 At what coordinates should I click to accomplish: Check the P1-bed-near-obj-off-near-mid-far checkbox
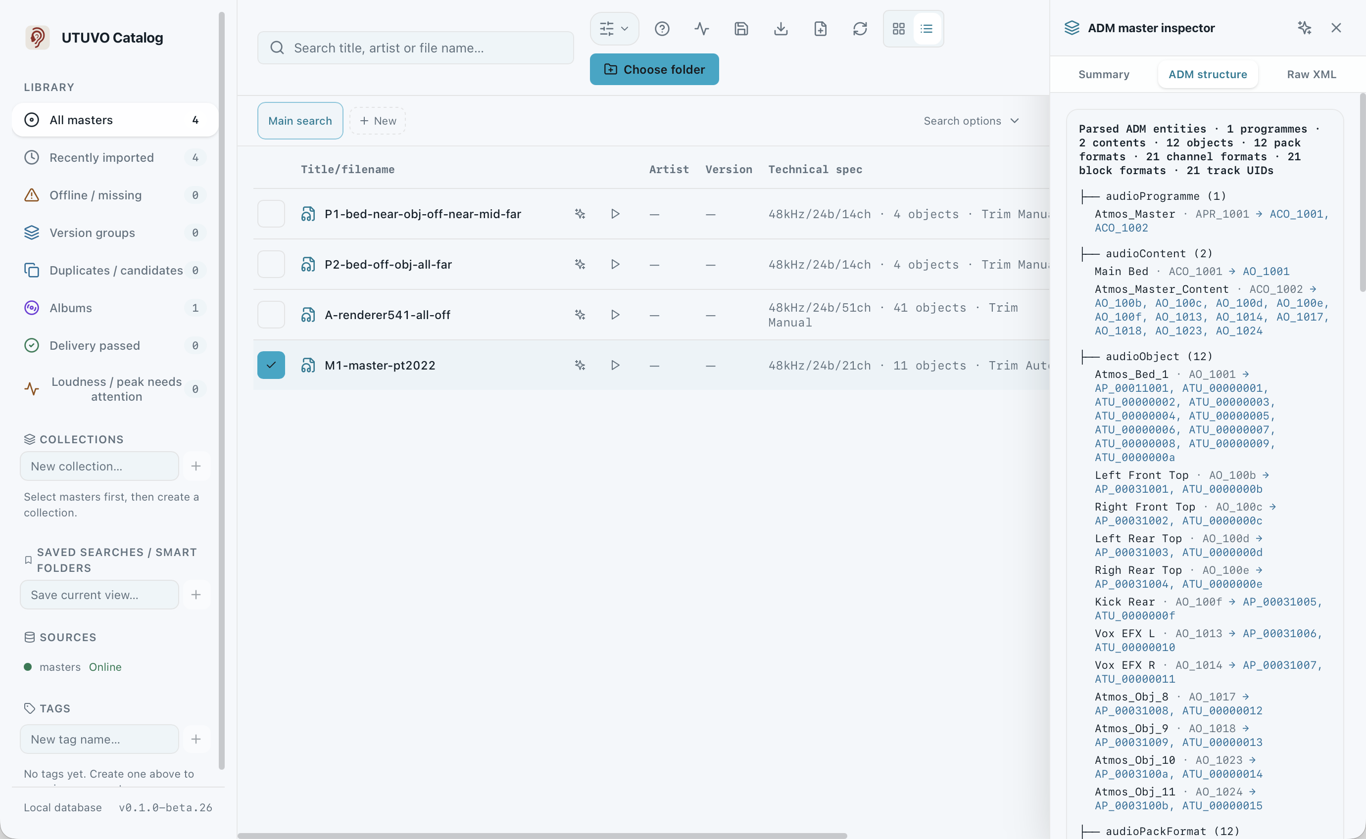[x=271, y=214]
